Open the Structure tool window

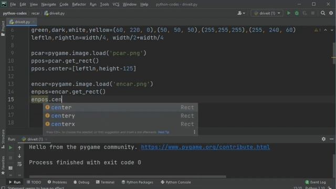[3, 139]
